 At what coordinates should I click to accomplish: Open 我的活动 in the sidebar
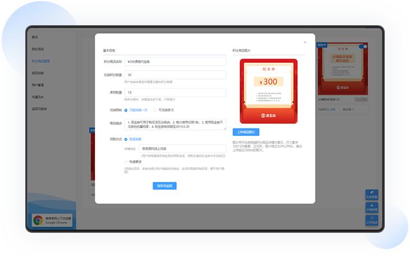(38, 49)
